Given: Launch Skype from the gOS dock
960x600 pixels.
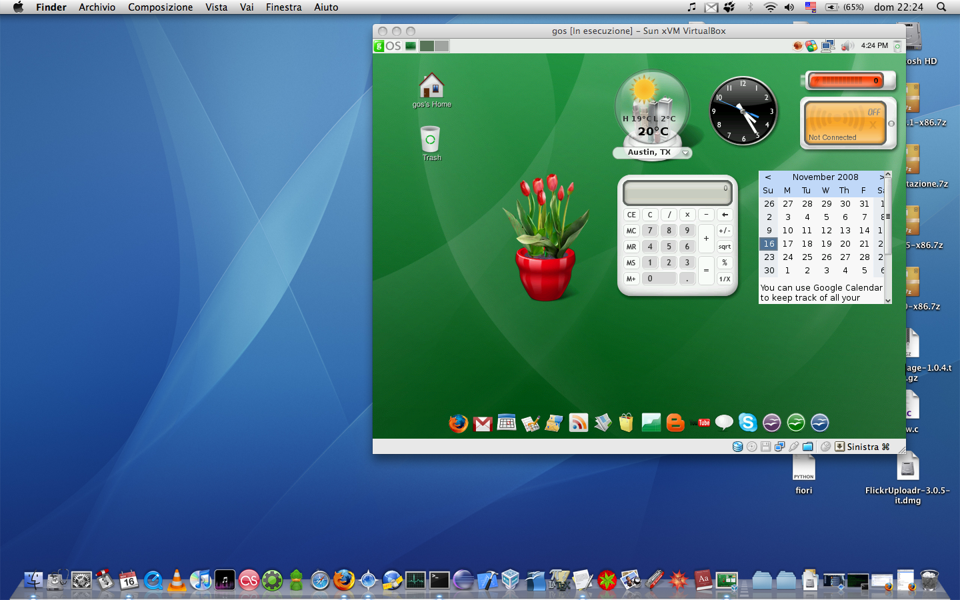Looking at the screenshot, I should click(x=747, y=423).
